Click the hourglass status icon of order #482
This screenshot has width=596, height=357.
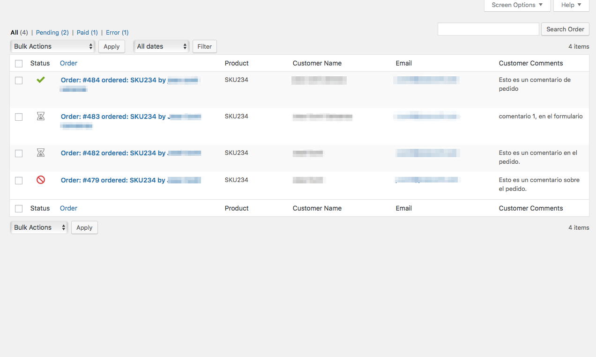click(x=41, y=153)
